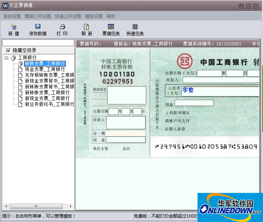This screenshot has height=222, width=263.
Task: Click the 新建 (New) toolbar icon
Action: [x=13, y=27]
